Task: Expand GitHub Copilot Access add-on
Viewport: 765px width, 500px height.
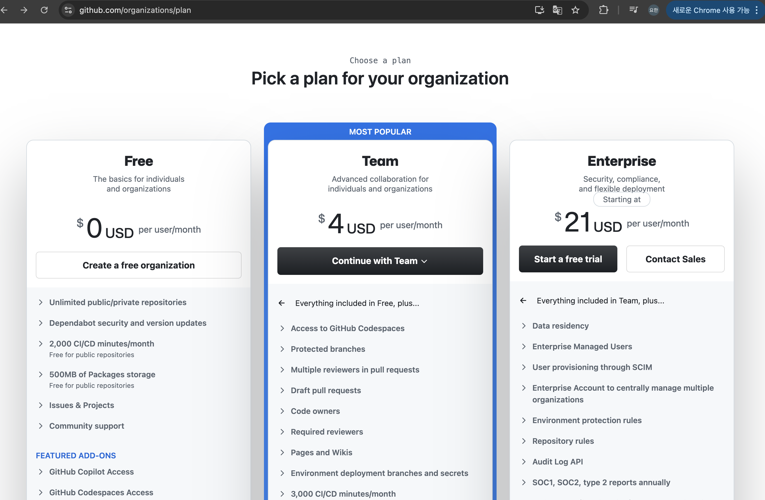Action: point(91,472)
